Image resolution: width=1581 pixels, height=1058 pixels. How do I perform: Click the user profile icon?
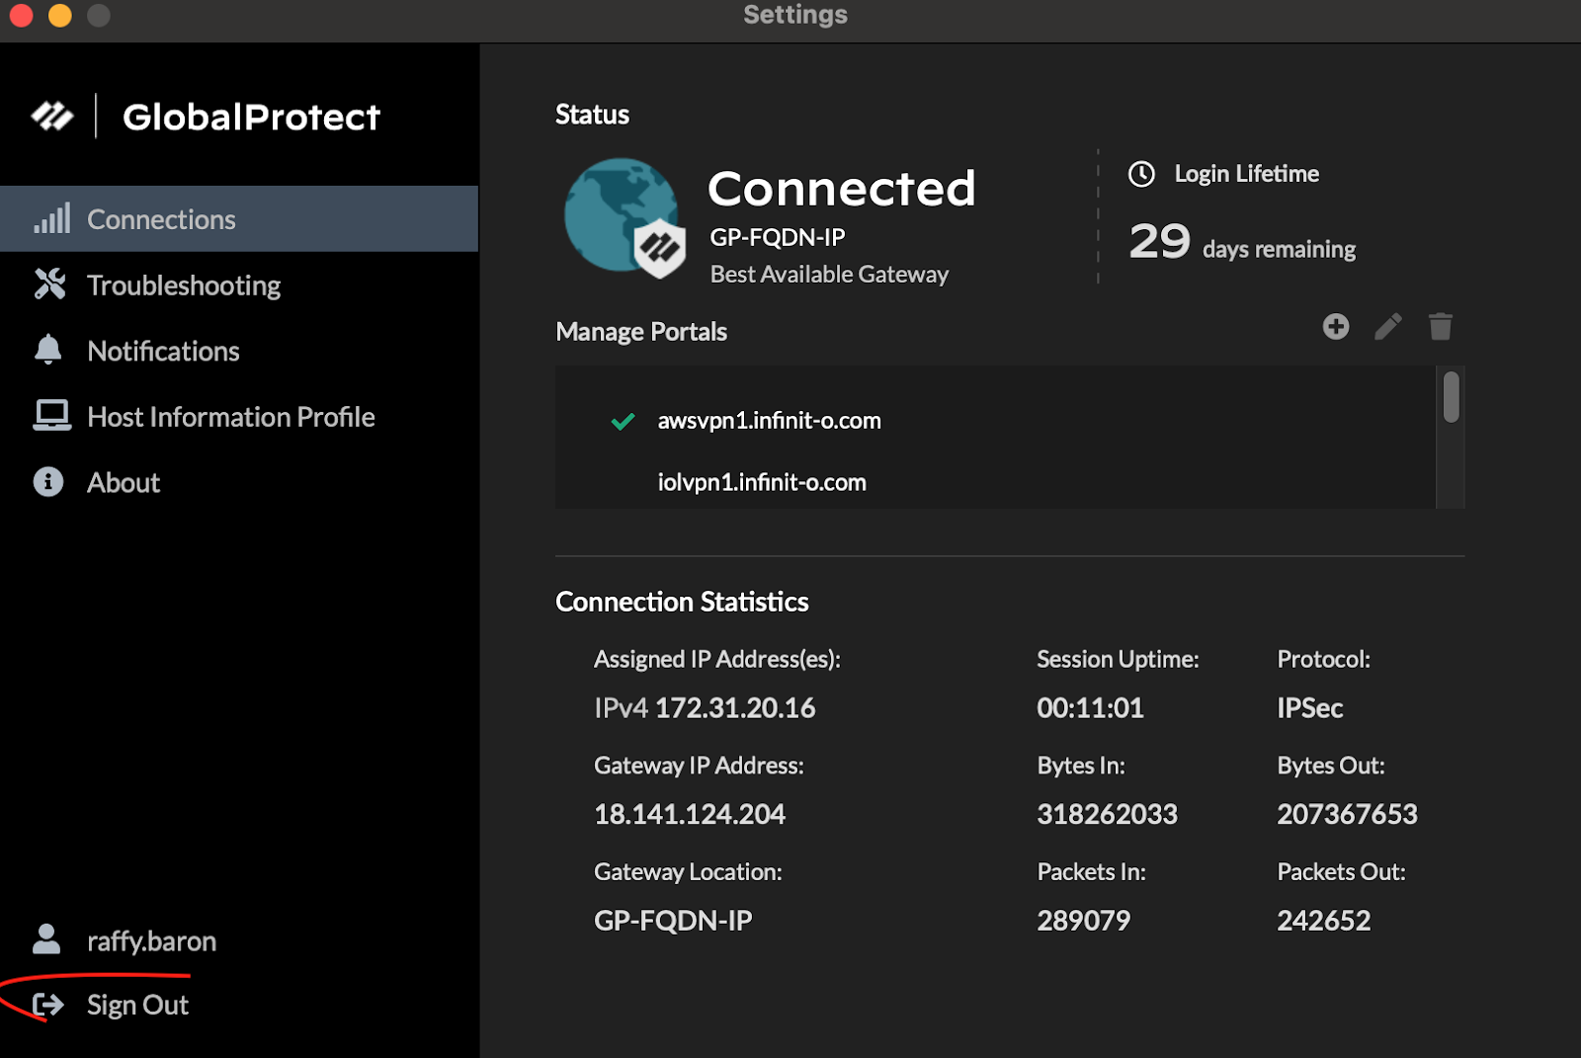pyautogui.click(x=46, y=938)
